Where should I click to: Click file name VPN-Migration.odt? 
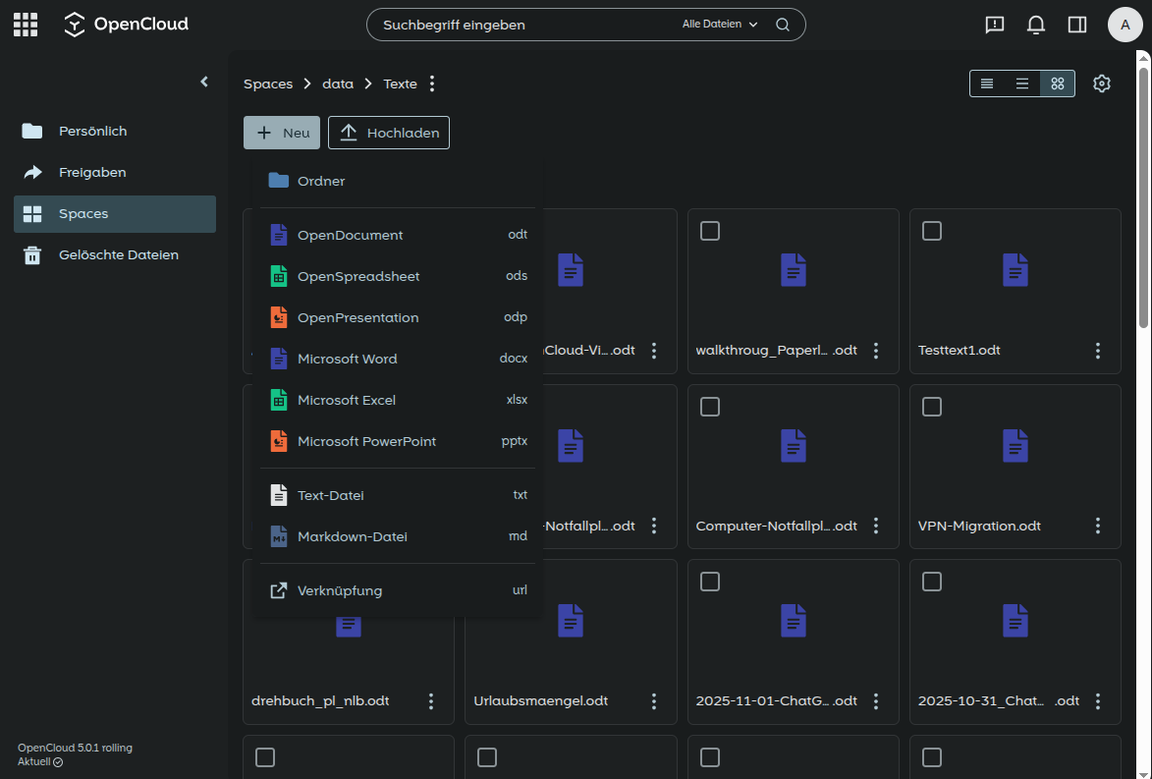click(979, 527)
